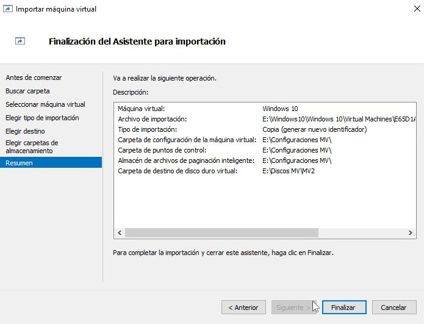Open the Buscar carpeta step
The image size is (424, 324).
click(27, 91)
